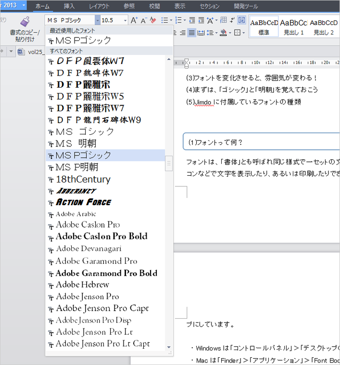Viewport: 340px width, 365px height.
Task: Open numbered list style dropdown arrow
Action: coord(185,21)
